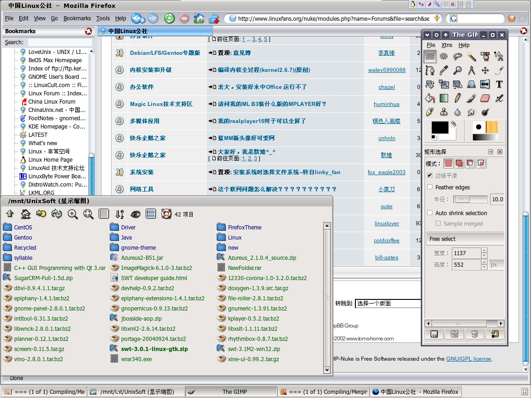Open the Tool Options tab menu arrow
The width and height of the screenshot is (531, 398).
(x=490, y=152)
